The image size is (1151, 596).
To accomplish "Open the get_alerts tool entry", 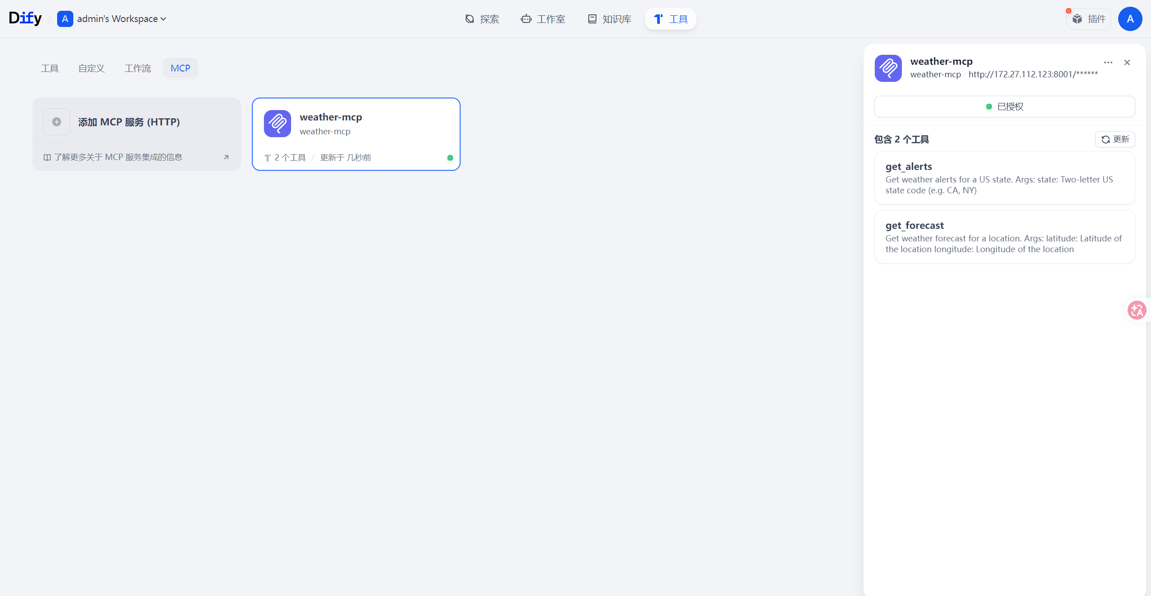I will click(x=1004, y=178).
